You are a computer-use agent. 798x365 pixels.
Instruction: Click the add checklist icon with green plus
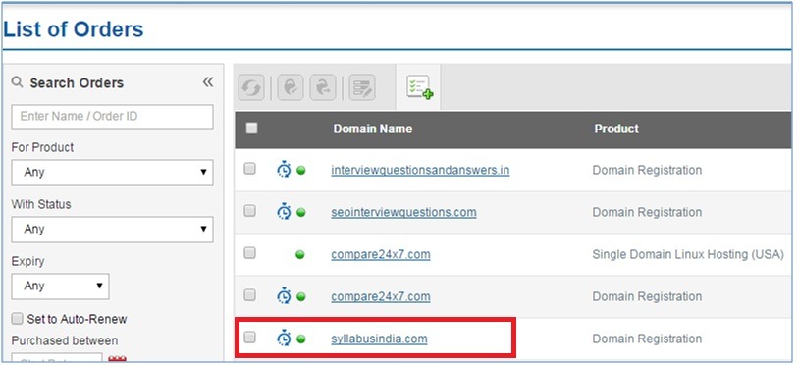coord(419,87)
